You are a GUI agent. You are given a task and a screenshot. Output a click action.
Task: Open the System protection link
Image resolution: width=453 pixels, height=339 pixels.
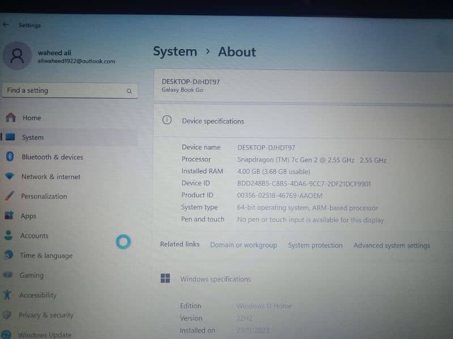pyautogui.click(x=315, y=245)
